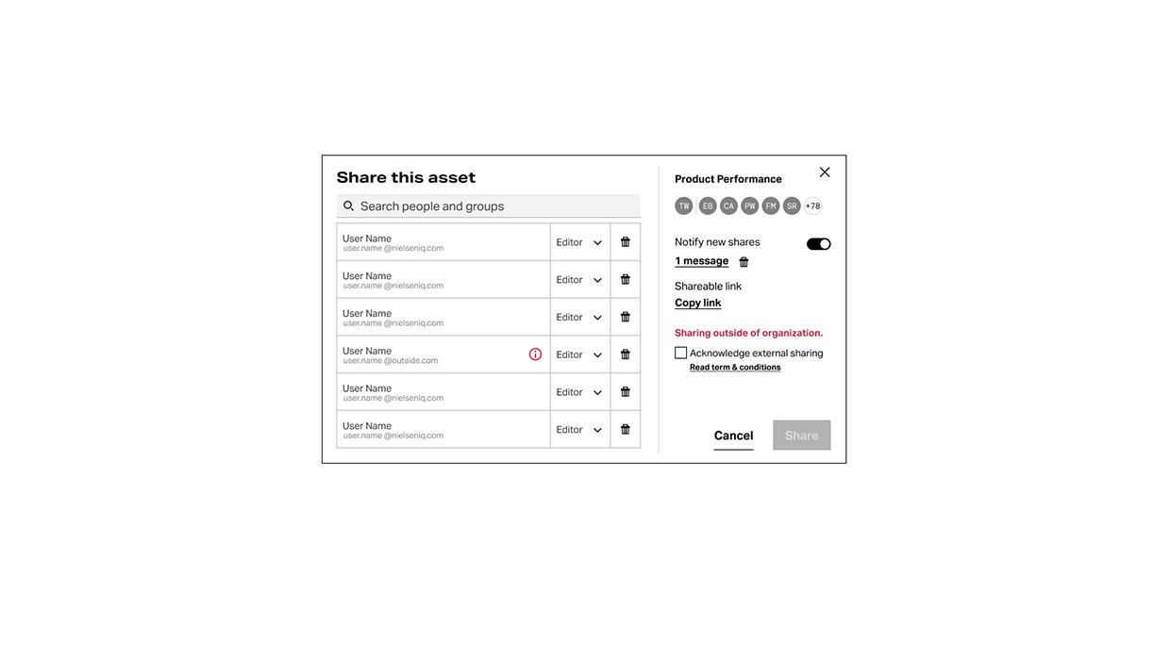Viewport: 1170px width, 658px height.
Task: Open Editor role dropdown for first user
Action: click(x=579, y=242)
